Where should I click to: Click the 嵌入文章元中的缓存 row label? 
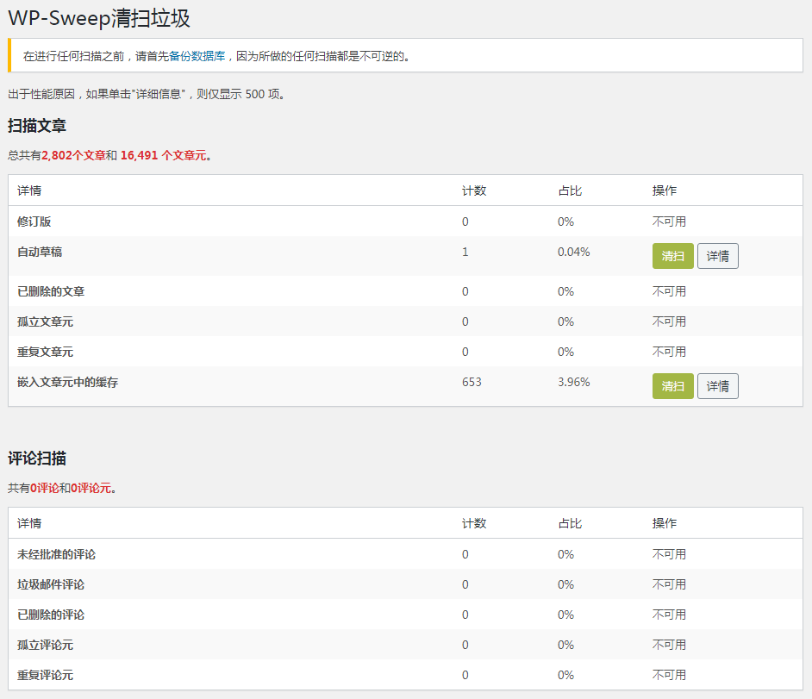point(68,382)
